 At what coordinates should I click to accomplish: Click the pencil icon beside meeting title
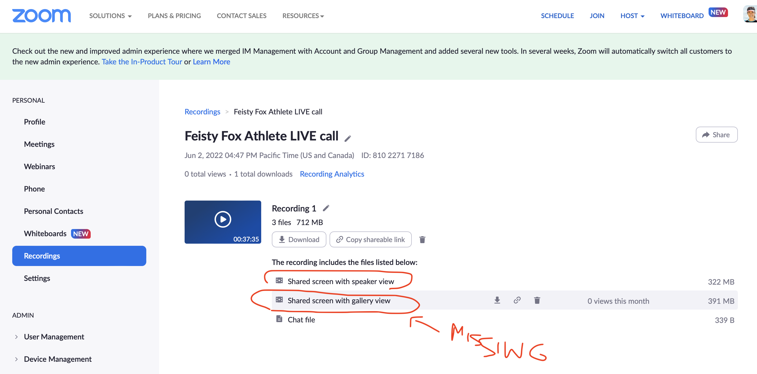(348, 138)
